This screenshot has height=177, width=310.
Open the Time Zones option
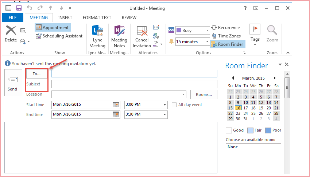tap(226, 36)
